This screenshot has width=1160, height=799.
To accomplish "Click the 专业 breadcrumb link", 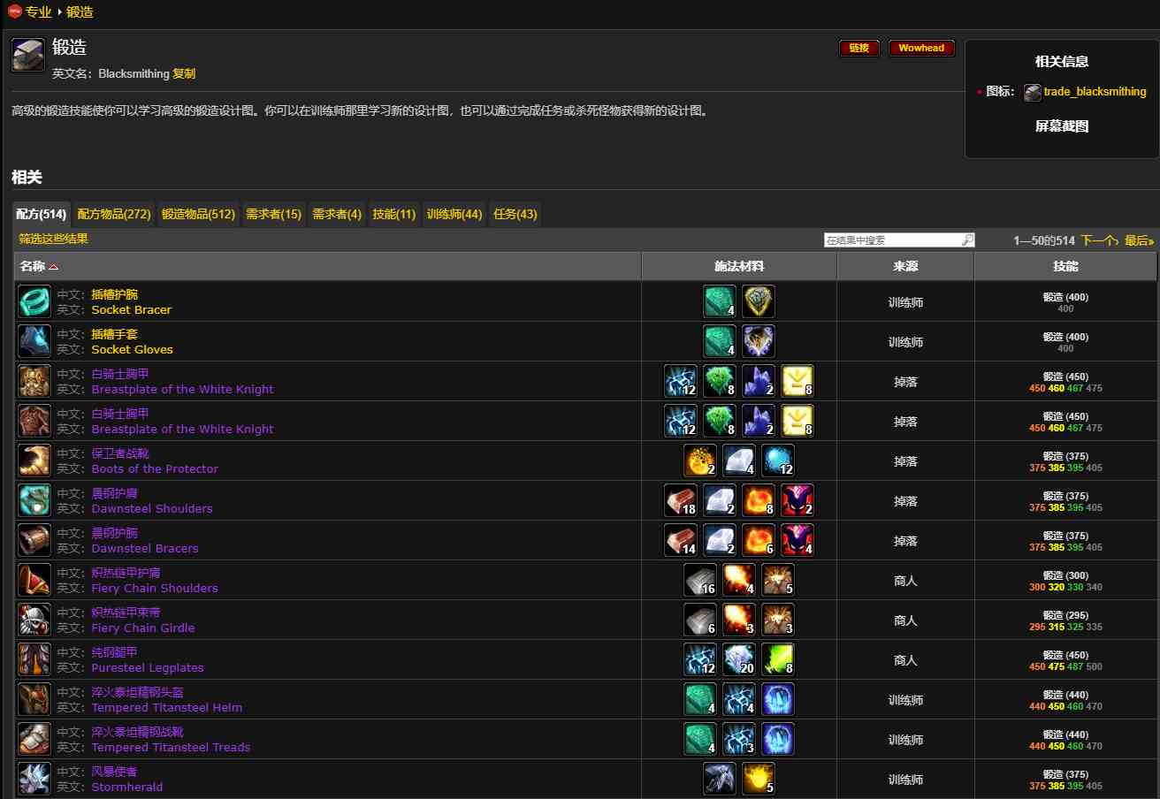I will tap(39, 12).
